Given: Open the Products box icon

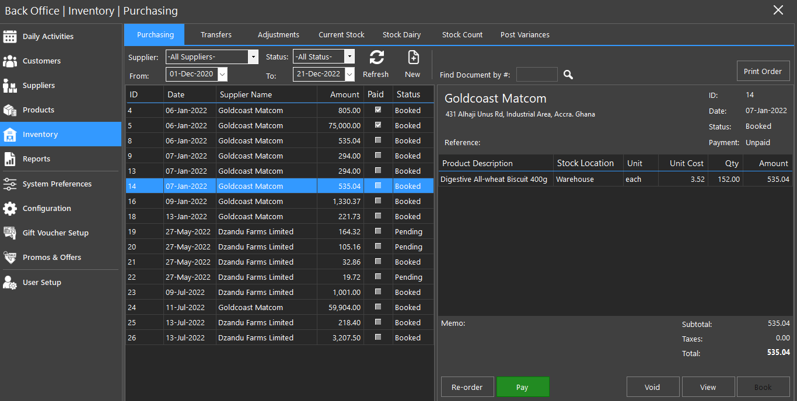Looking at the screenshot, I should click(10, 110).
